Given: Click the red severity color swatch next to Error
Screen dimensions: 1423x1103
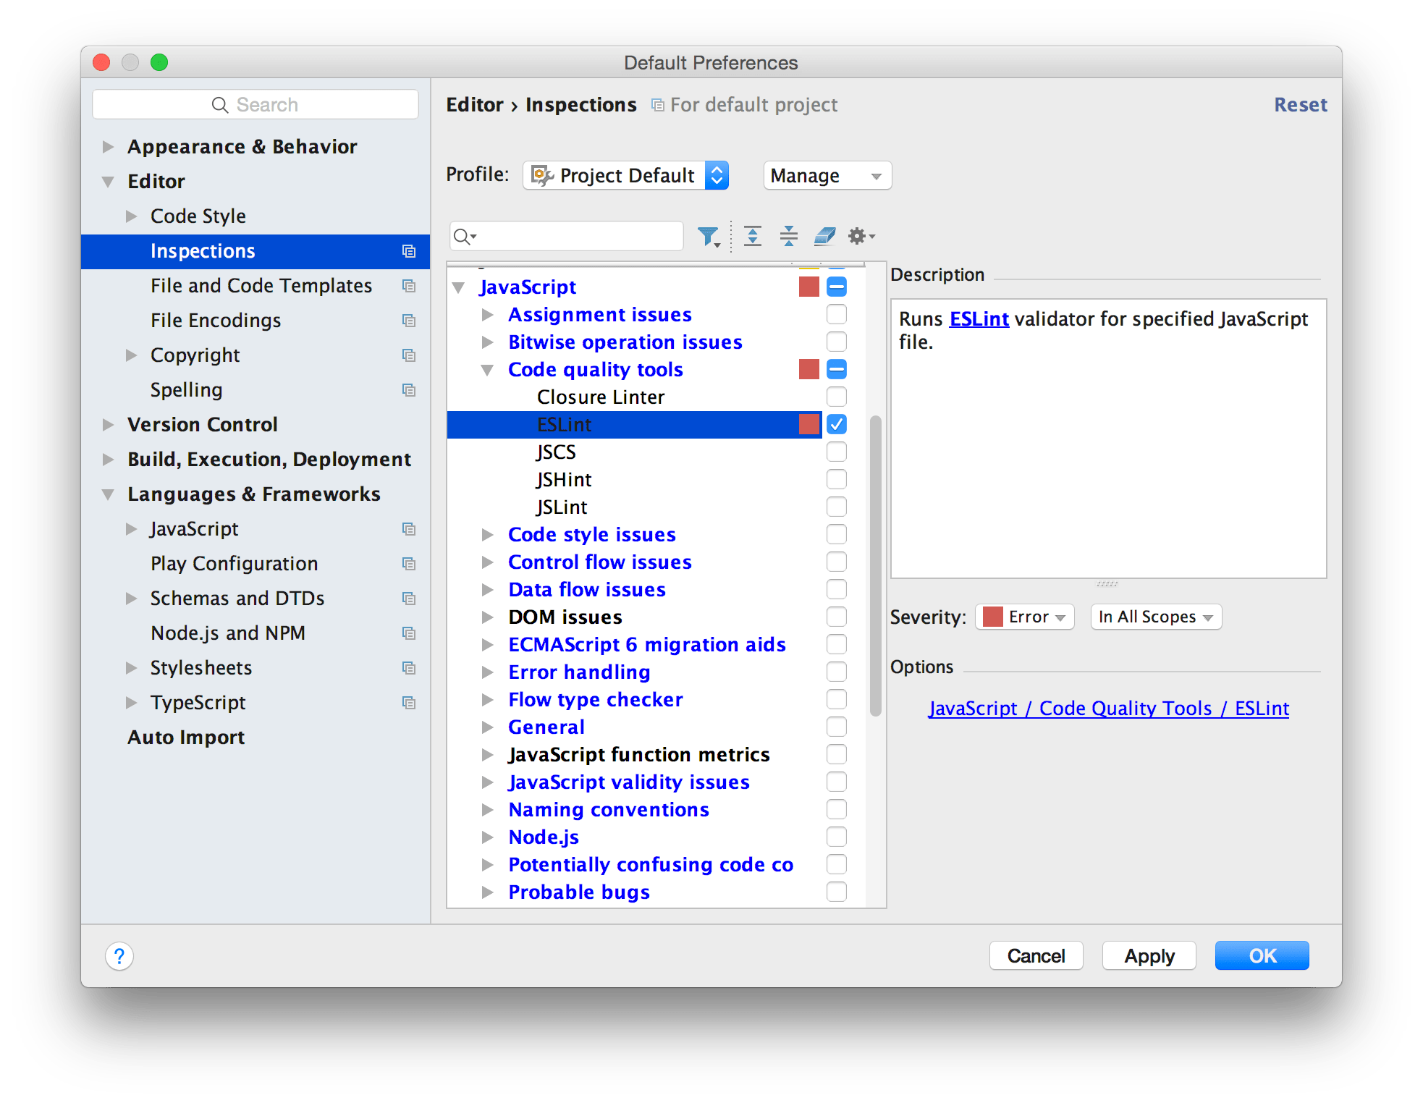Looking at the screenshot, I should tap(992, 617).
